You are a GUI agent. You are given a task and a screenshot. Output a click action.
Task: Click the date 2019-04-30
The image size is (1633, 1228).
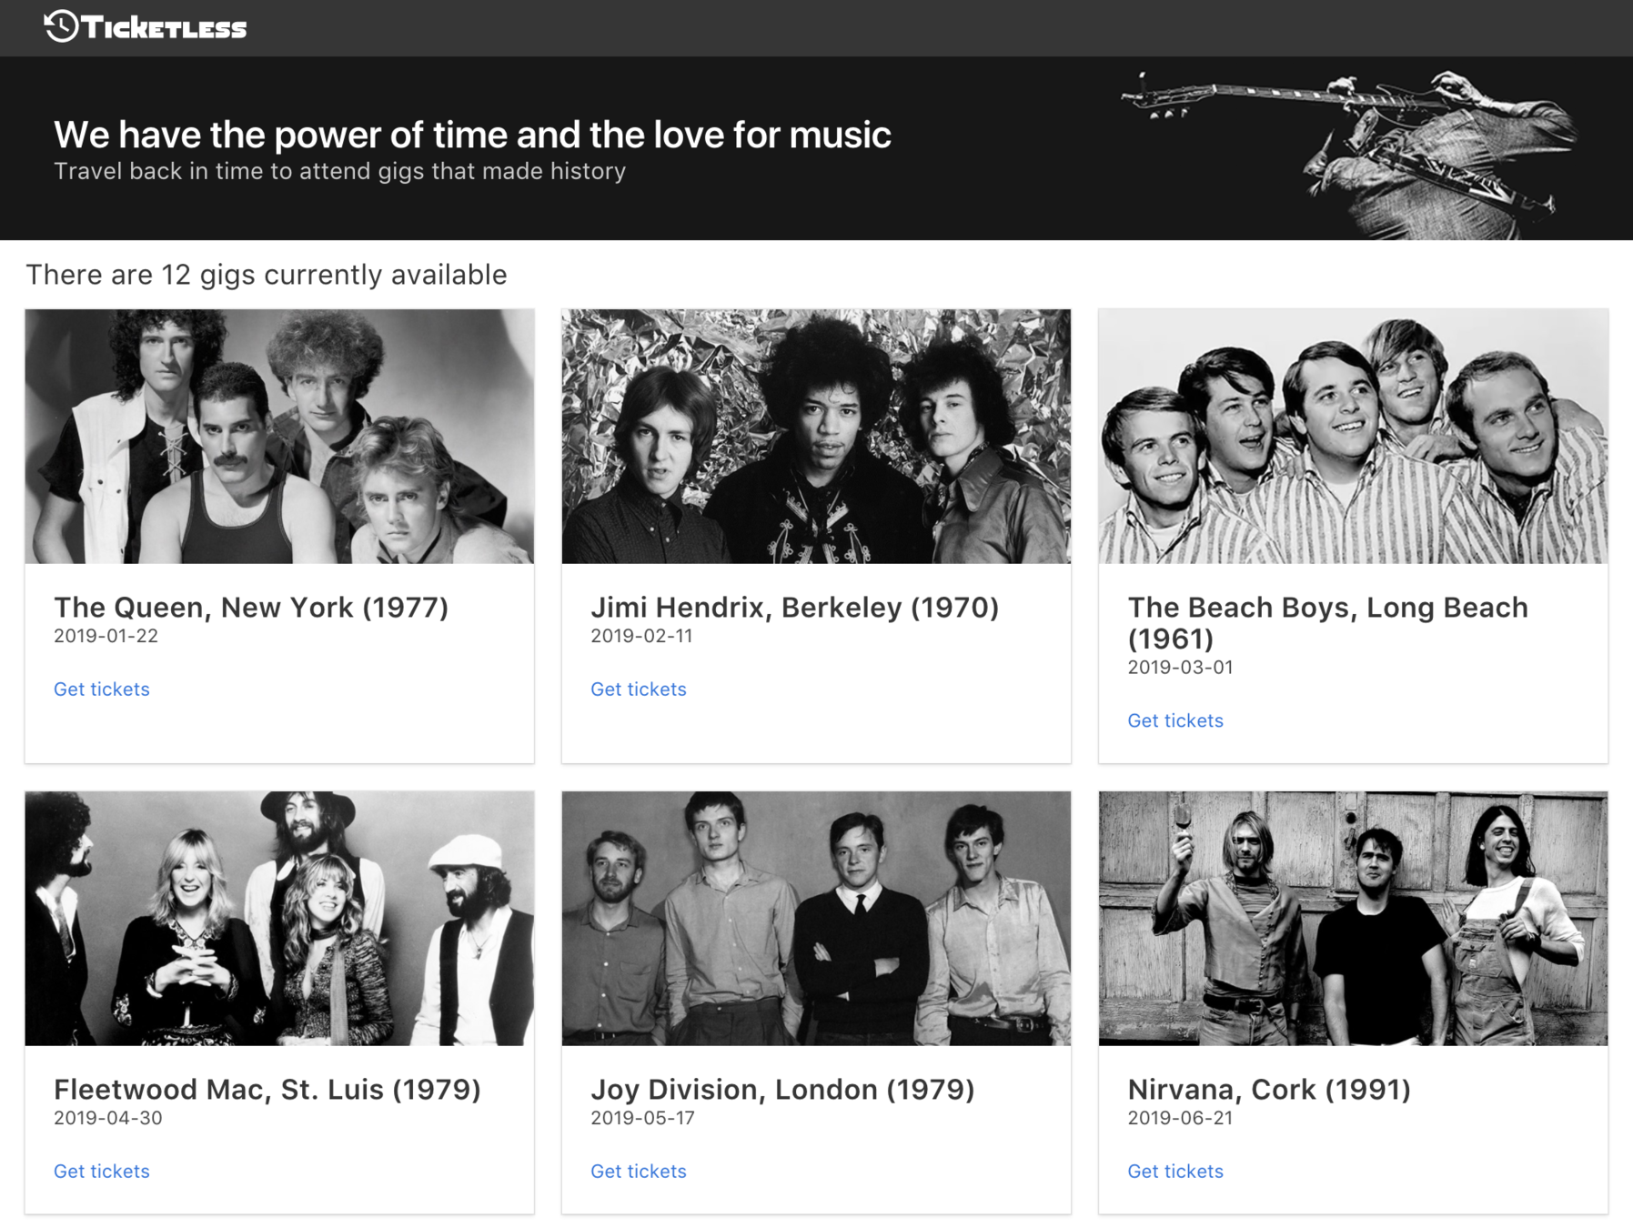click(107, 1118)
